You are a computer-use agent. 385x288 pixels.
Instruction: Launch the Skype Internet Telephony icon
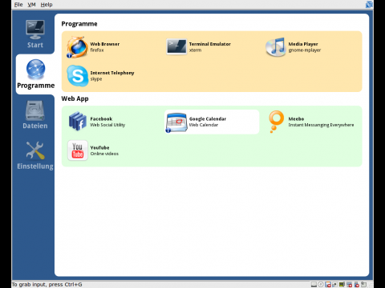(77, 76)
